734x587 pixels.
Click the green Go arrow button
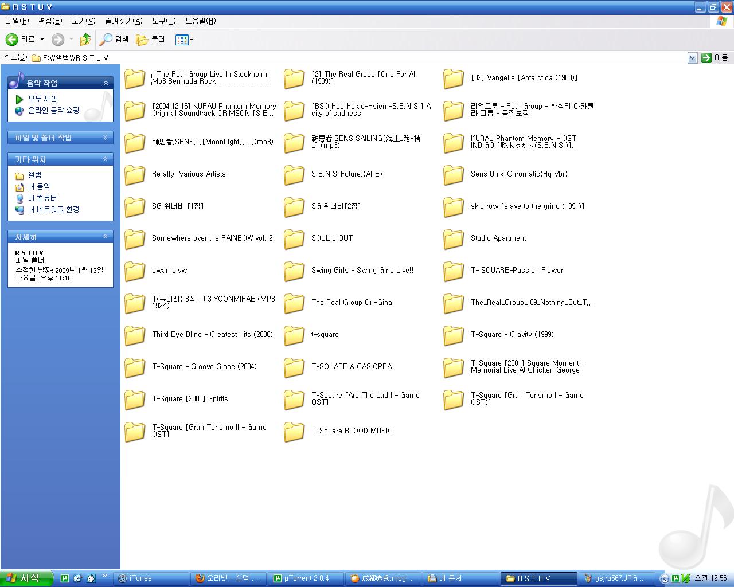(x=706, y=58)
